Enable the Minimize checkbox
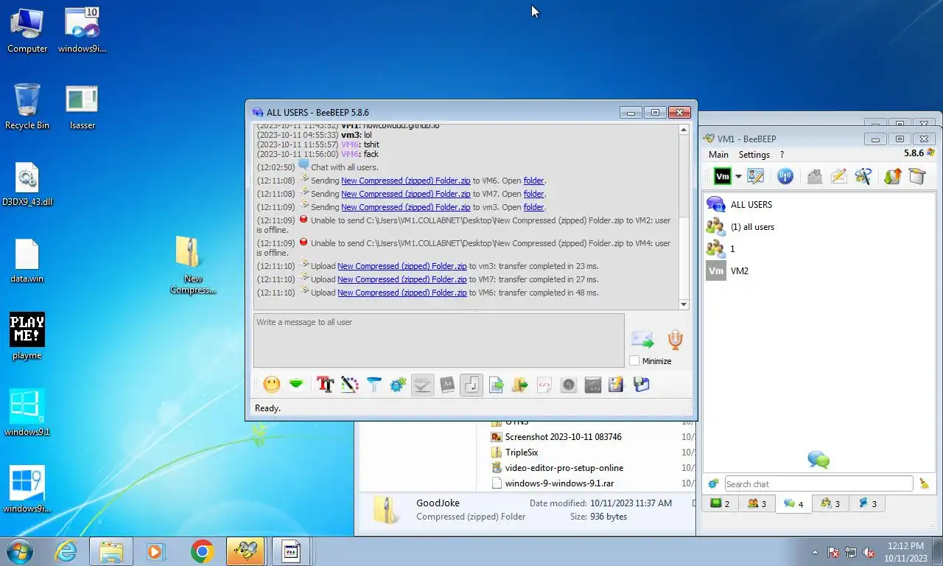 pos(634,361)
